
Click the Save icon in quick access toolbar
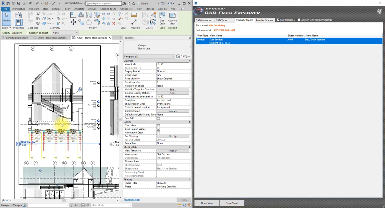[x=19, y=3]
